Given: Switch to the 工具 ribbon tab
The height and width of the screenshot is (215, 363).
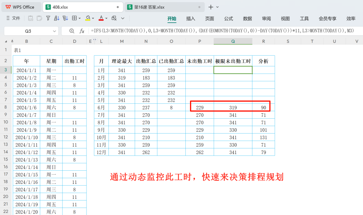Looking at the screenshot, I should 304,18.
